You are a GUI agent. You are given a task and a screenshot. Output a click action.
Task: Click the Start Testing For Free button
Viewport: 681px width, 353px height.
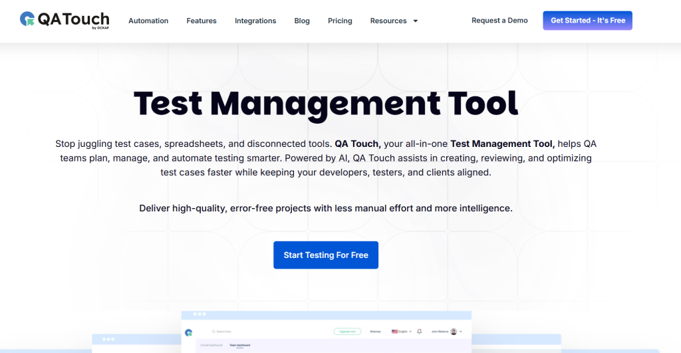pyautogui.click(x=326, y=255)
